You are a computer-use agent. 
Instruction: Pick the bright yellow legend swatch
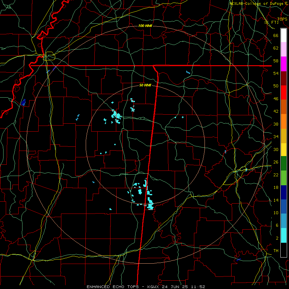click(x=284, y=150)
